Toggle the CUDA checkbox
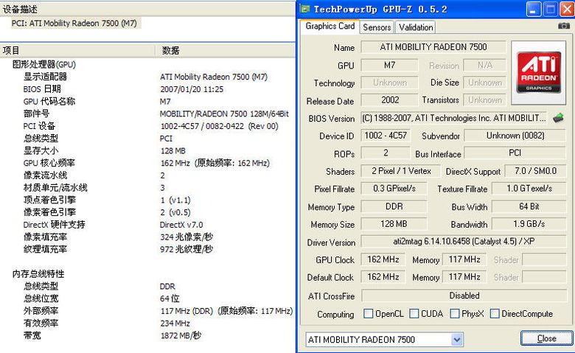This screenshot has width=575, height=353. click(x=414, y=313)
